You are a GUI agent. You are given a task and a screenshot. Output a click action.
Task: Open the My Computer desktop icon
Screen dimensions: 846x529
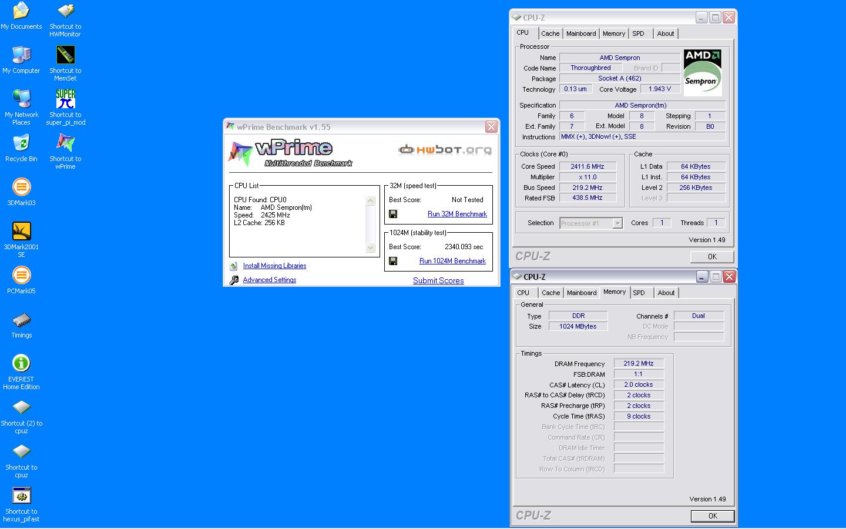pyautogui.click(x=21, y=60)
